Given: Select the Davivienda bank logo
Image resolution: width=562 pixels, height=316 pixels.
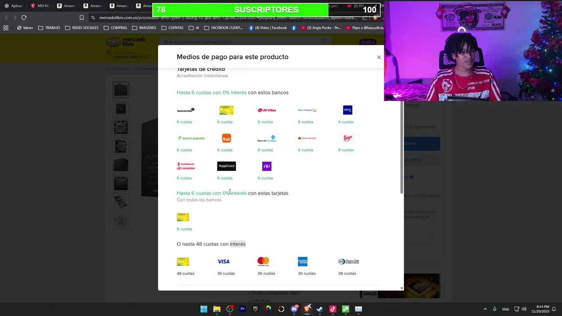Looking at the screenshot, I should 307,138.
